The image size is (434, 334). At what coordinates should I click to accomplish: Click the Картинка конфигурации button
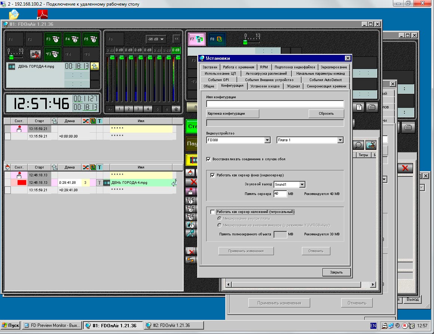coord(232,114)
